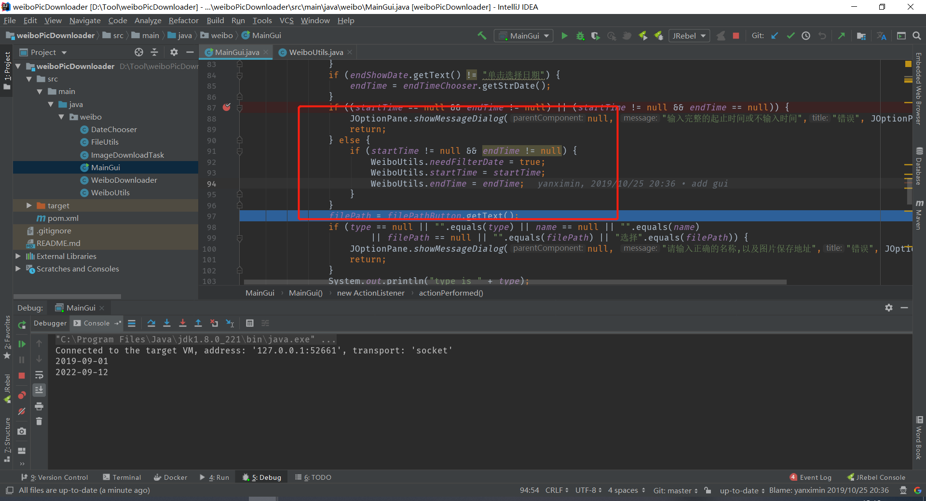The width and height of the screenshot is (926, 501).
Task: Start debugging with the green bug icon
Action: click(x=580, y=36)
